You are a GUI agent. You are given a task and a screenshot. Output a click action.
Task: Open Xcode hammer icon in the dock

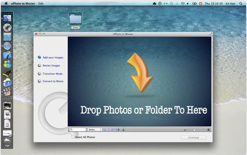pos(7,55)
